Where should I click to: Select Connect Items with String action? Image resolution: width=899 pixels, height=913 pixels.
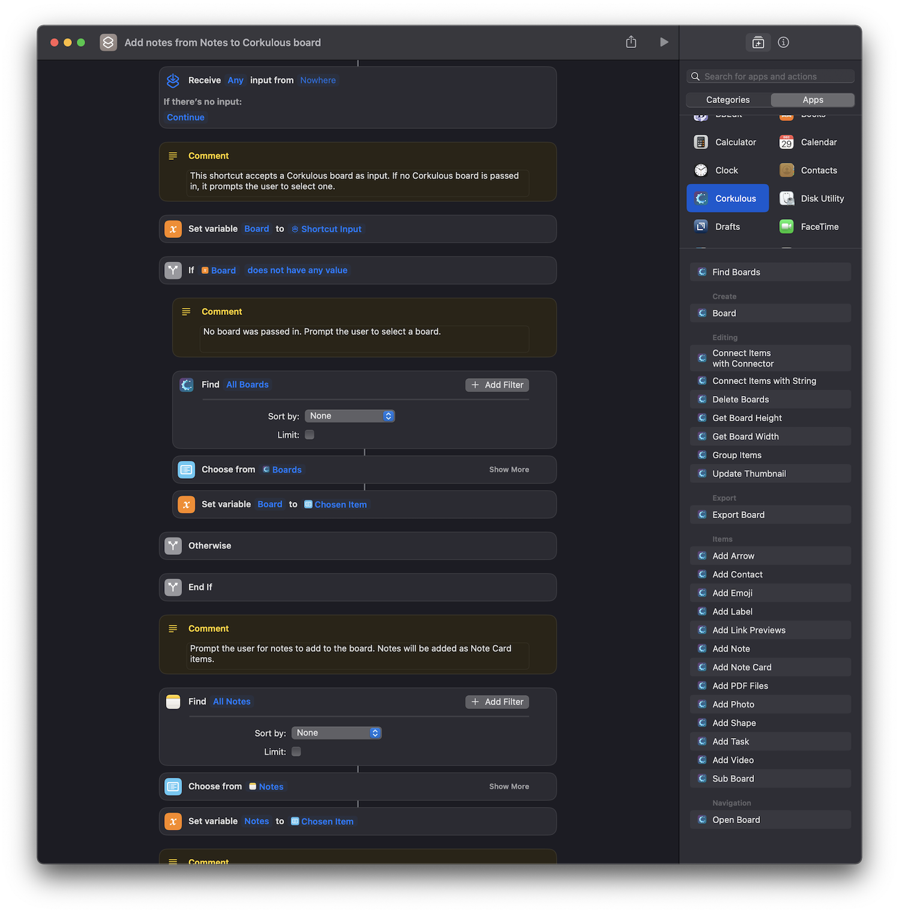pyautogui.click(x=771, y=381)
